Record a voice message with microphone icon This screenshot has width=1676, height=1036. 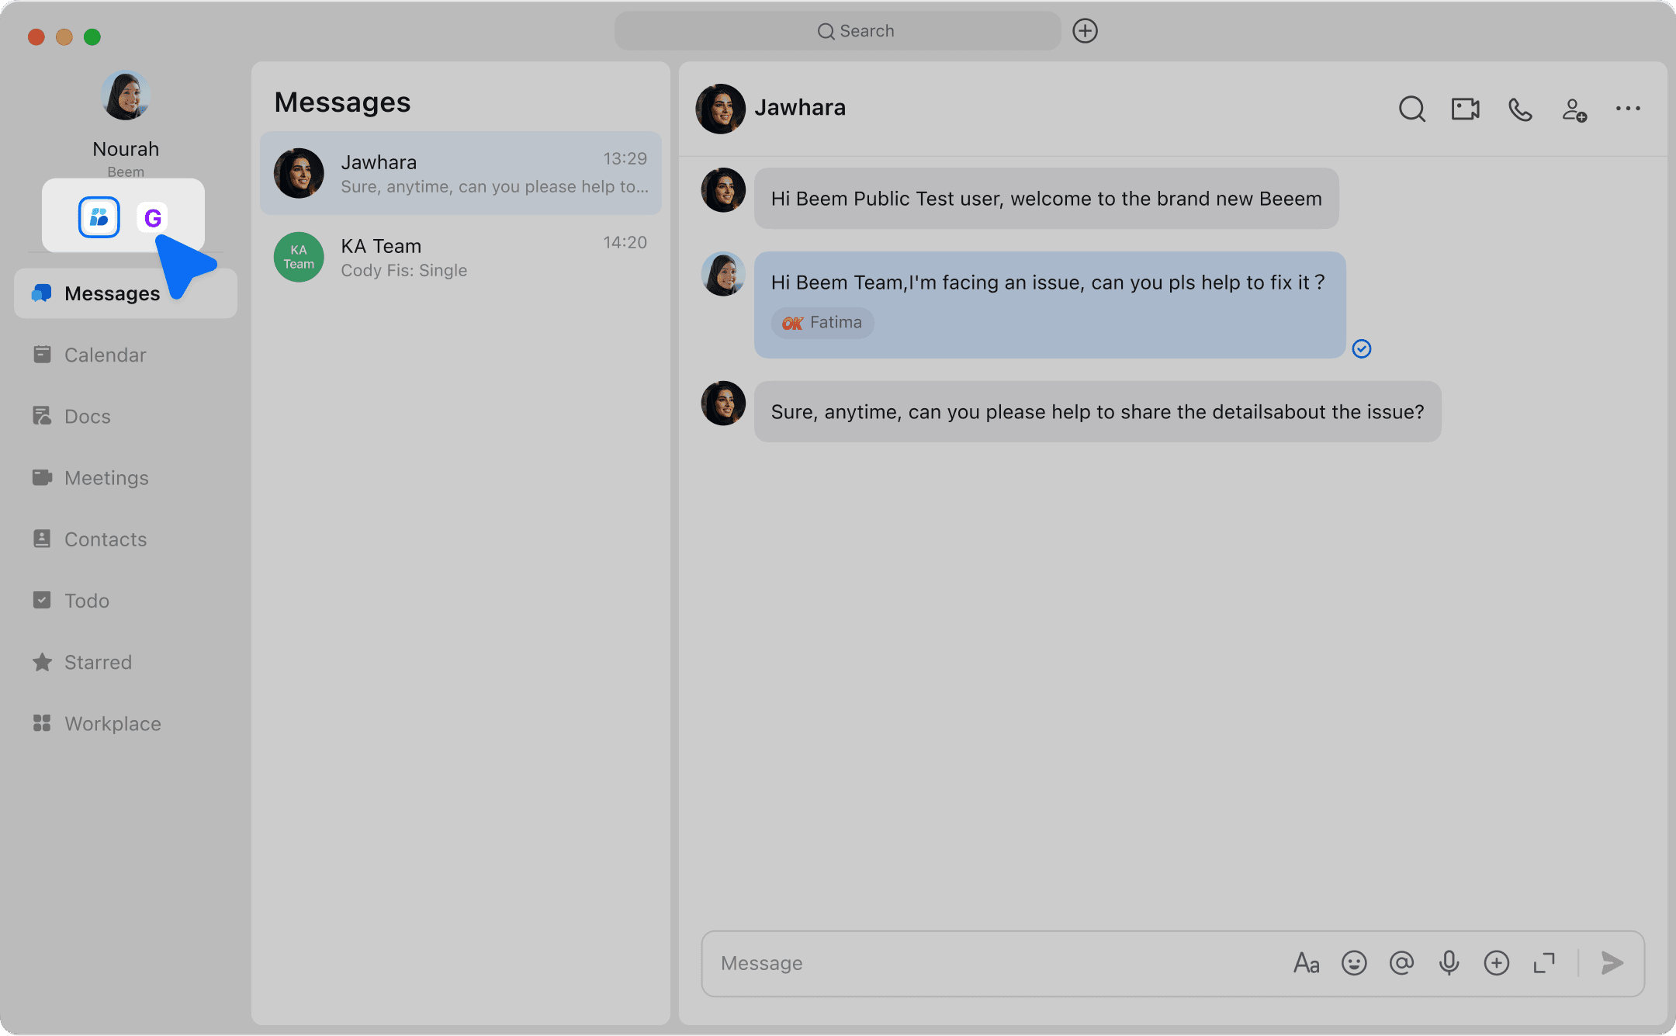coord(1449,963)
